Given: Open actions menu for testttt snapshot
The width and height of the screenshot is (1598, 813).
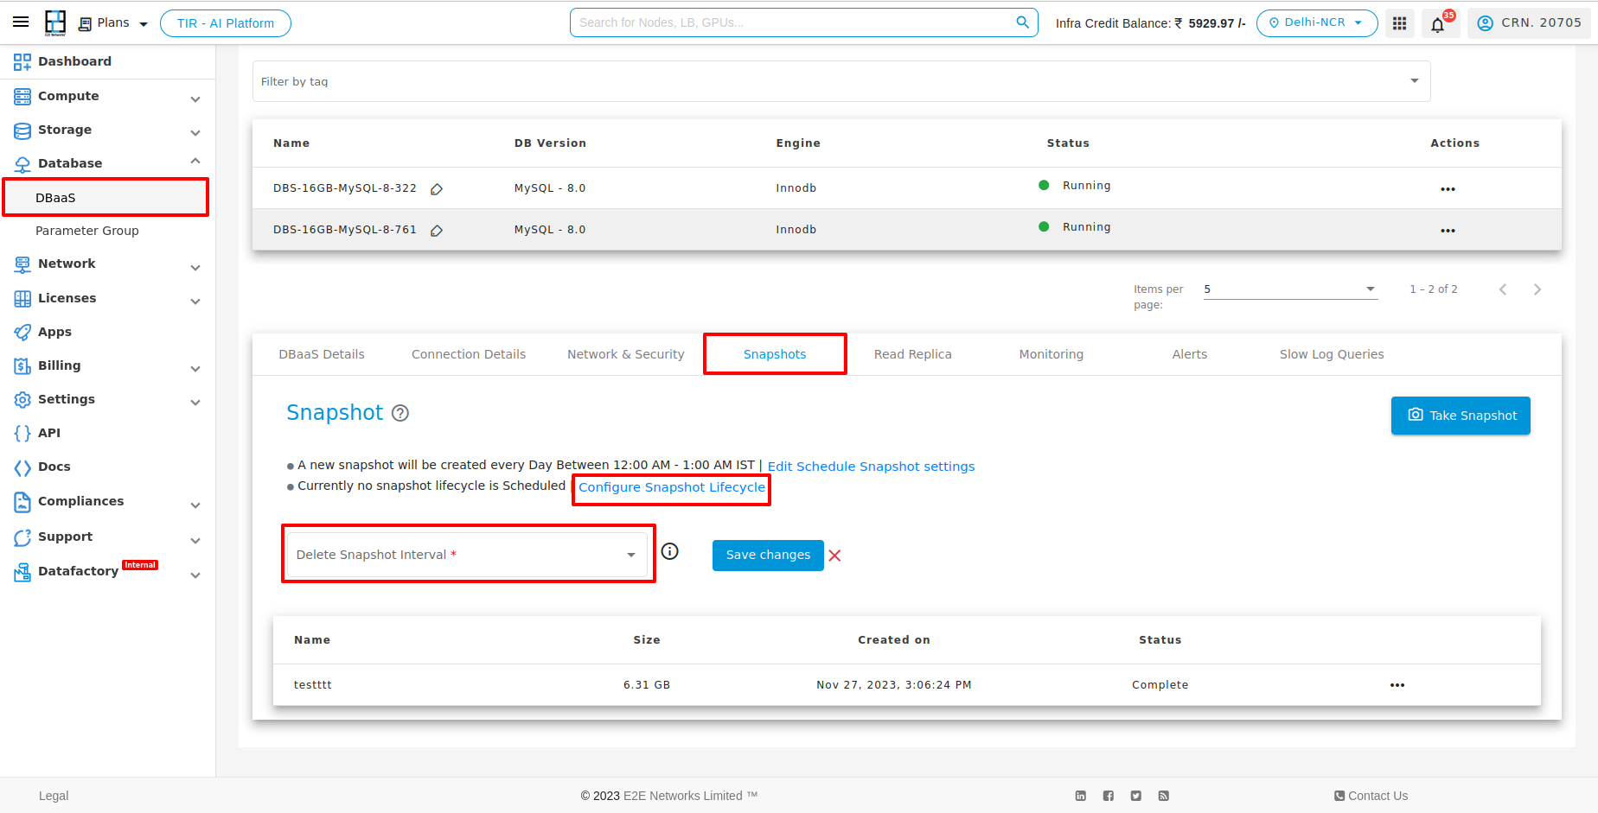Looking at the screenshot, I should (1397, 685).
